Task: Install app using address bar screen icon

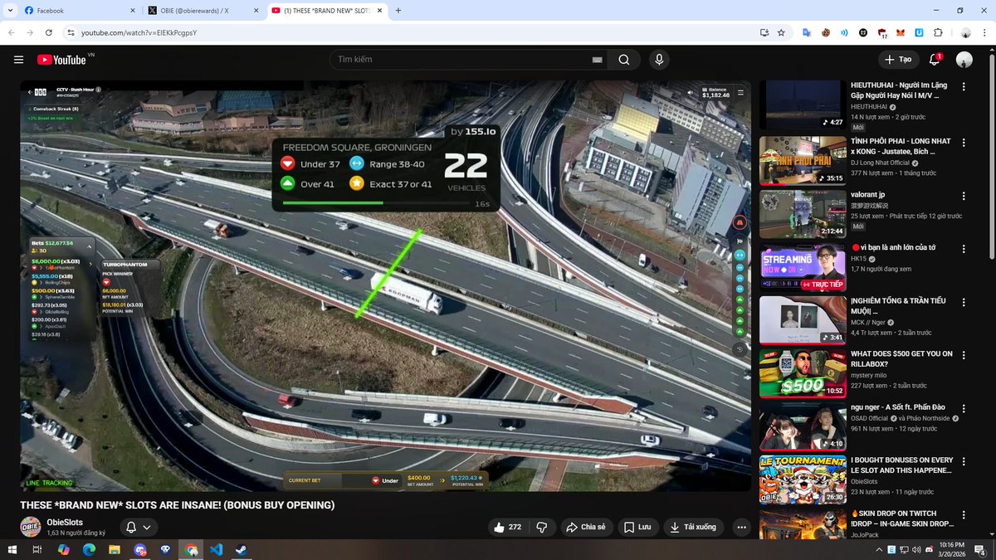Action: tap(764, 32)
